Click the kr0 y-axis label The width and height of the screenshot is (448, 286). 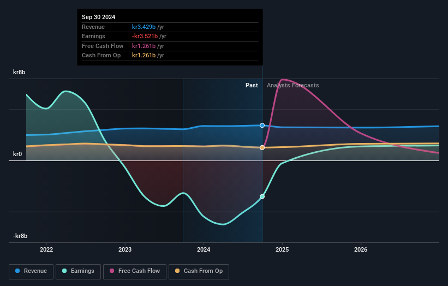click(17, 154)
